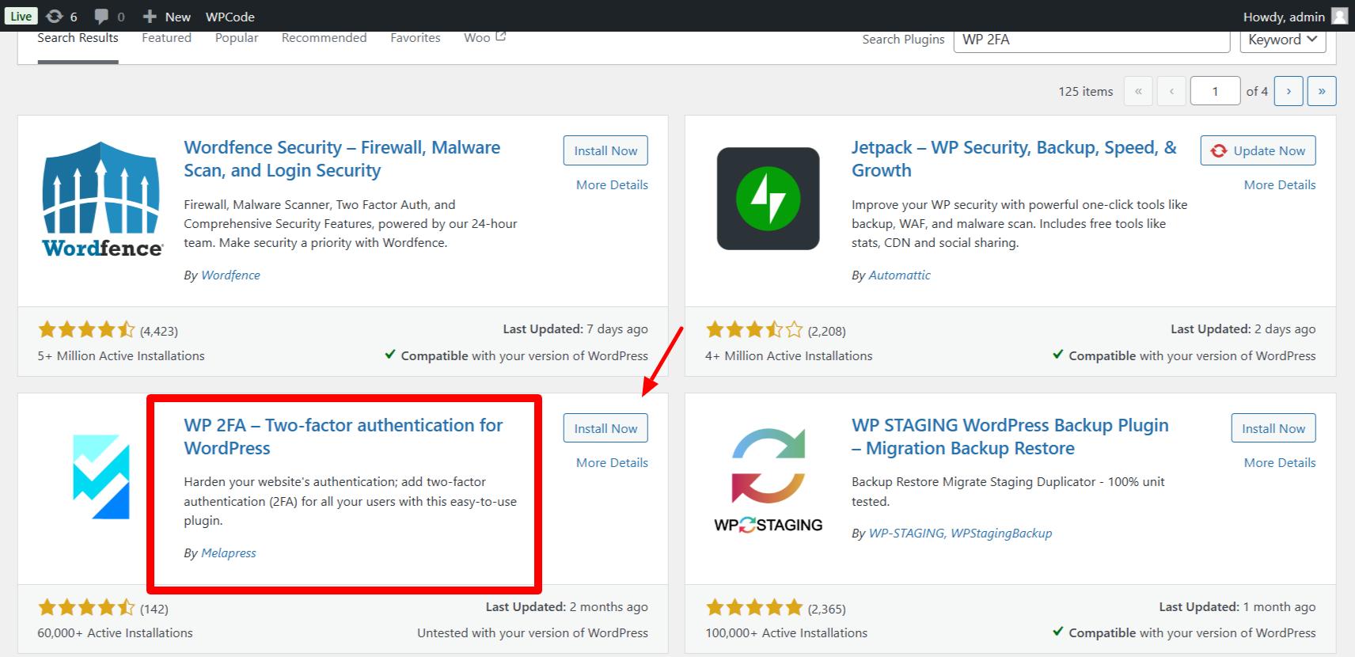Open the comments bubble icon in admin bar
This screenshot has height=657, width=1355.
click(x=101, y=16)
